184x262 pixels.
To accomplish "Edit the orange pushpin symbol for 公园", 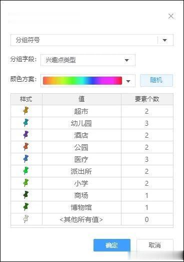I will [x=26, y=147].
